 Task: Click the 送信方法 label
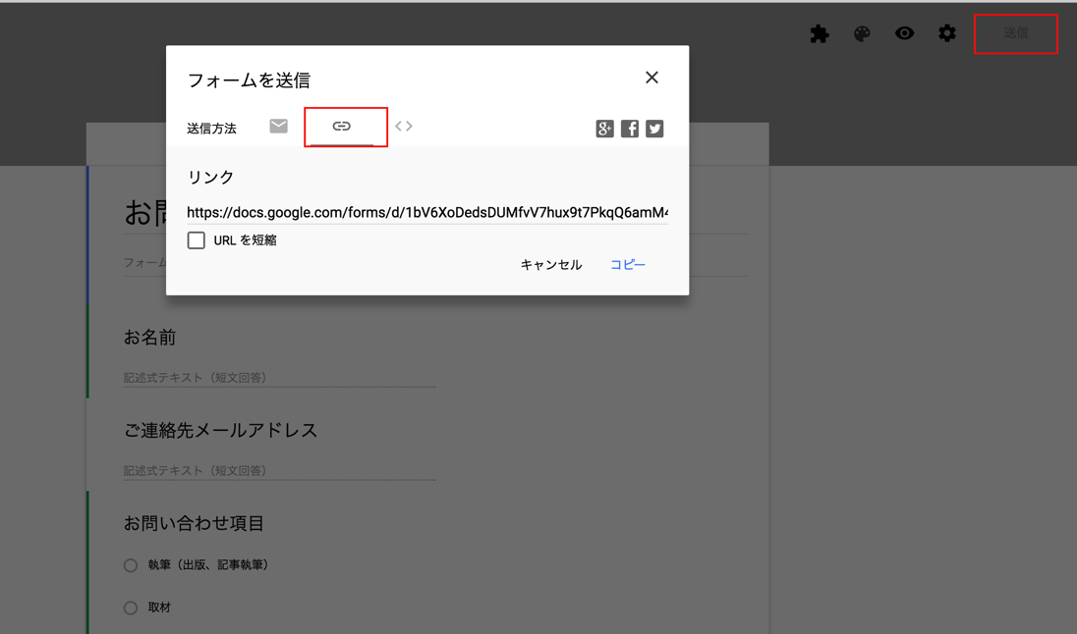click(x=211, y=129)
